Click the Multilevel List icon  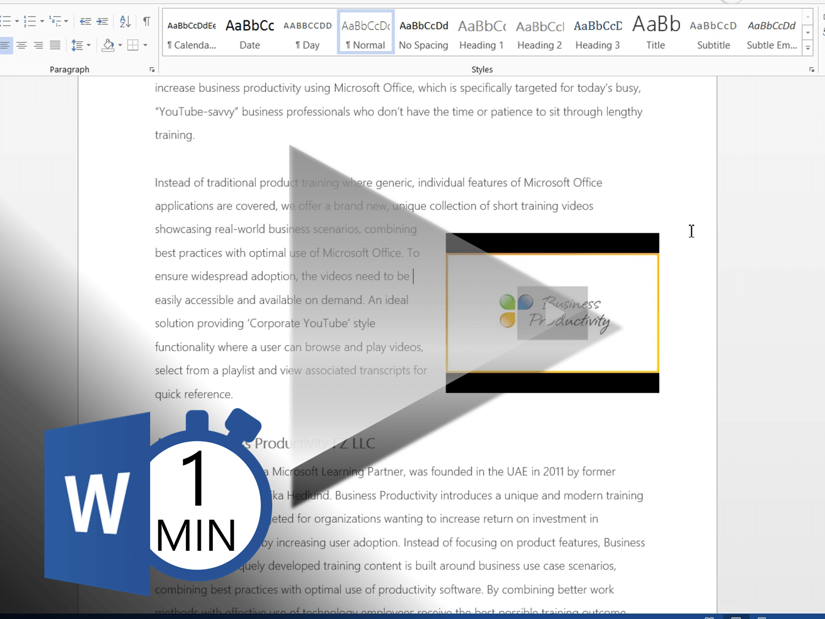tap(55, 21)
